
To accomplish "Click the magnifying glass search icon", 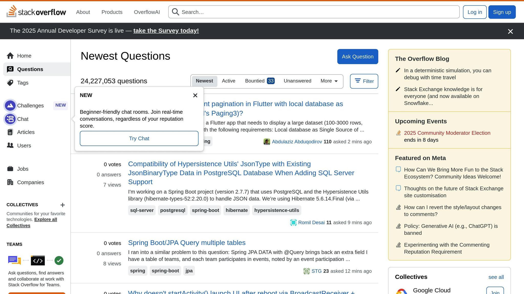I will 175,12.
